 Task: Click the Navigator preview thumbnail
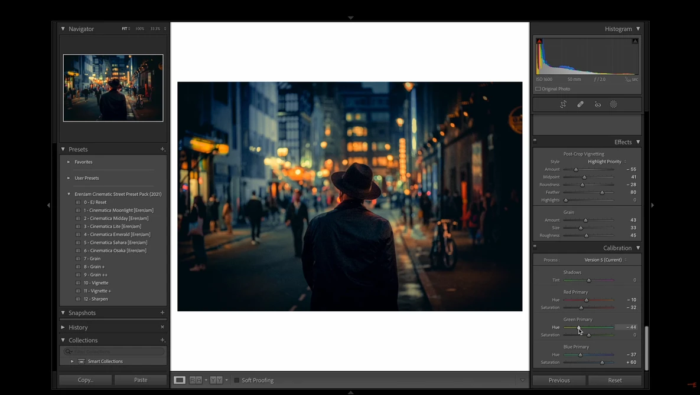[x=113, y=88]
